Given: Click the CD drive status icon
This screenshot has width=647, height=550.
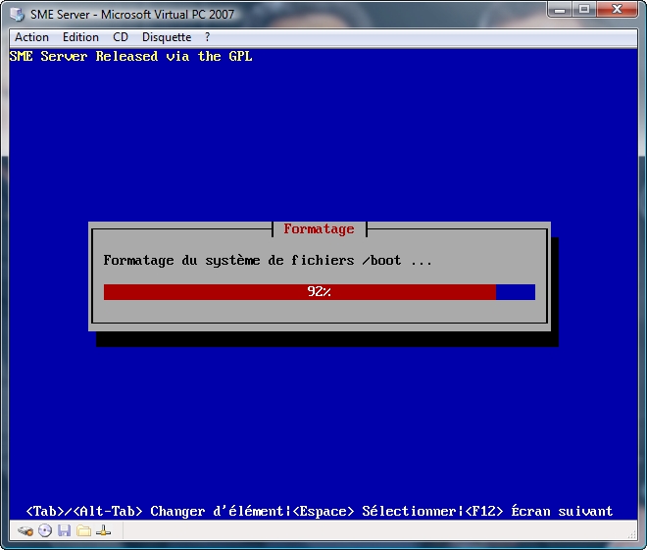Looking at the screenshot, I should click(45, 530).
